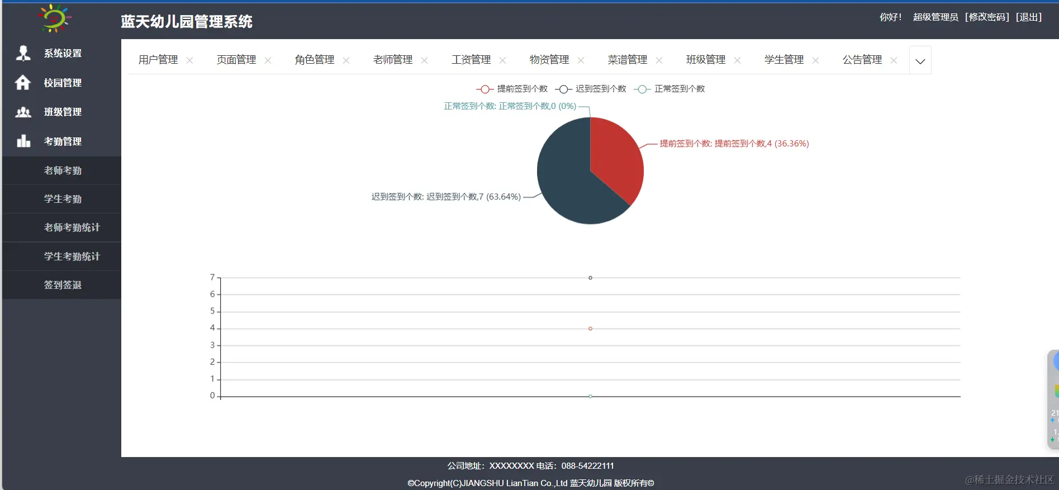Switch to 工资管理 tab
1059x490 pixels.
click(x=471, y=60)
